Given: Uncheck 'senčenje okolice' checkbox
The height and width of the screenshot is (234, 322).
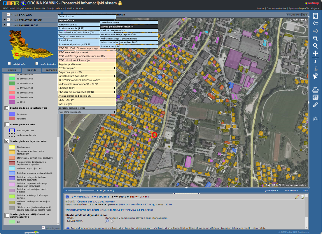Looking at the screenshot, I should pos(37,63).
